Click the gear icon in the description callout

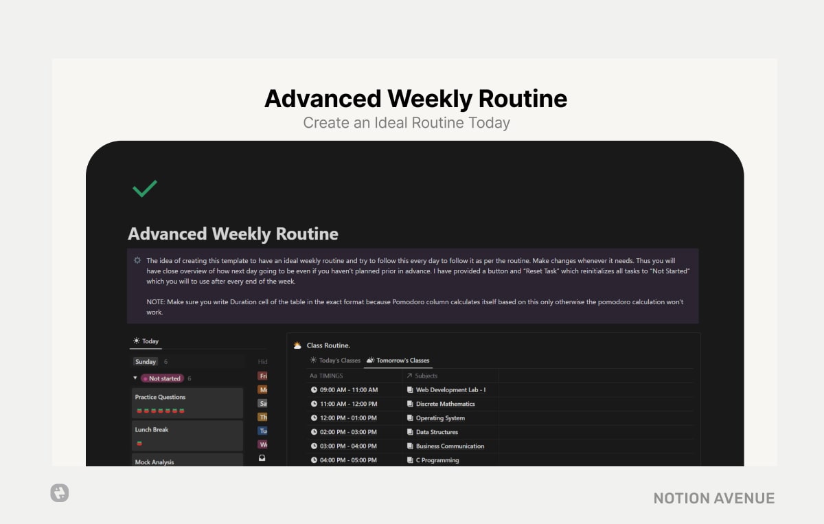[x=137, y=260]
